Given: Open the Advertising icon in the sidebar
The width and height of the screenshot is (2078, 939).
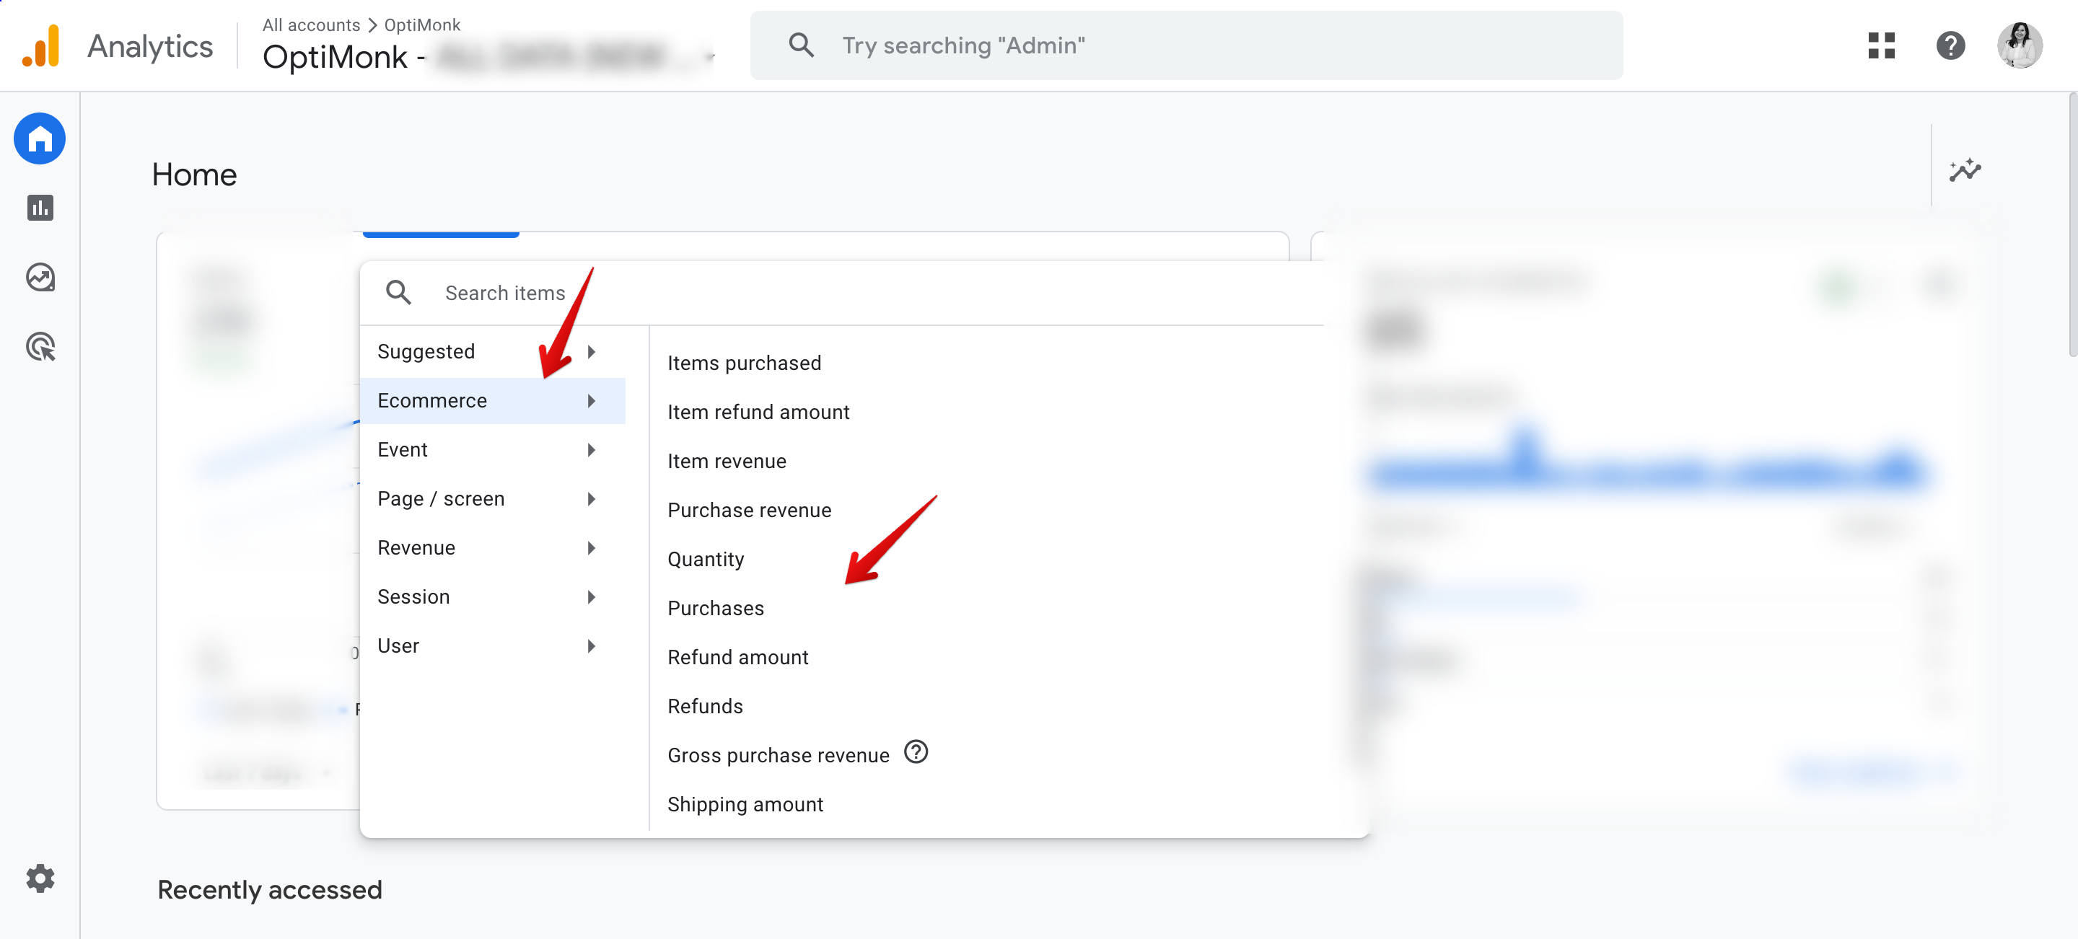Looking at the screenshot, I should pyautogui.click(x=39, y=347).
